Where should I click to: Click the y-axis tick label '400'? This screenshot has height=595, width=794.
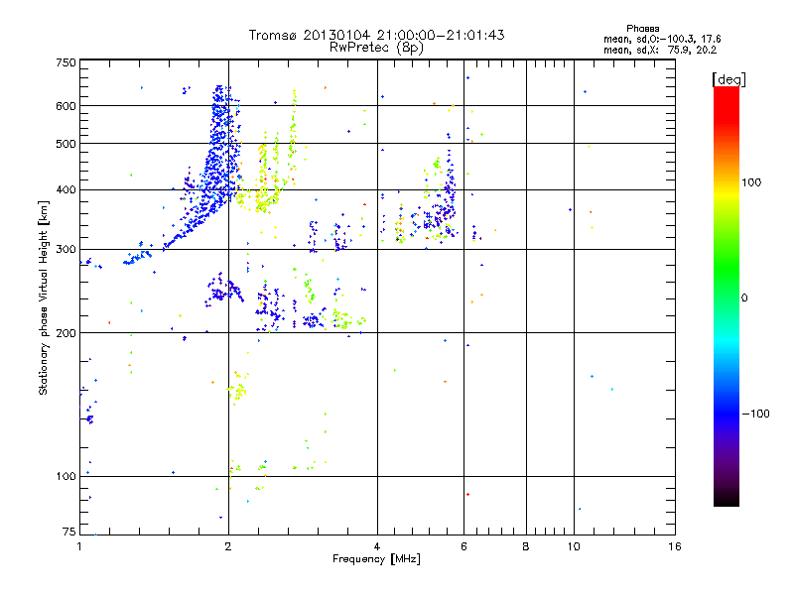point(66,190)
